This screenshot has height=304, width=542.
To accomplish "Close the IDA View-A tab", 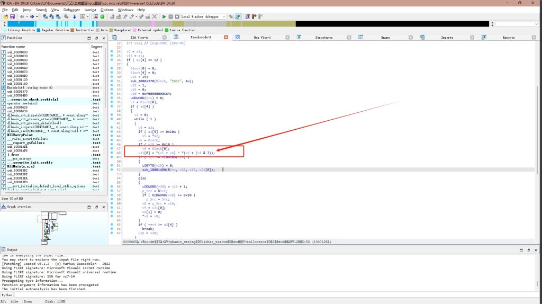I will (x=165, y=38).
